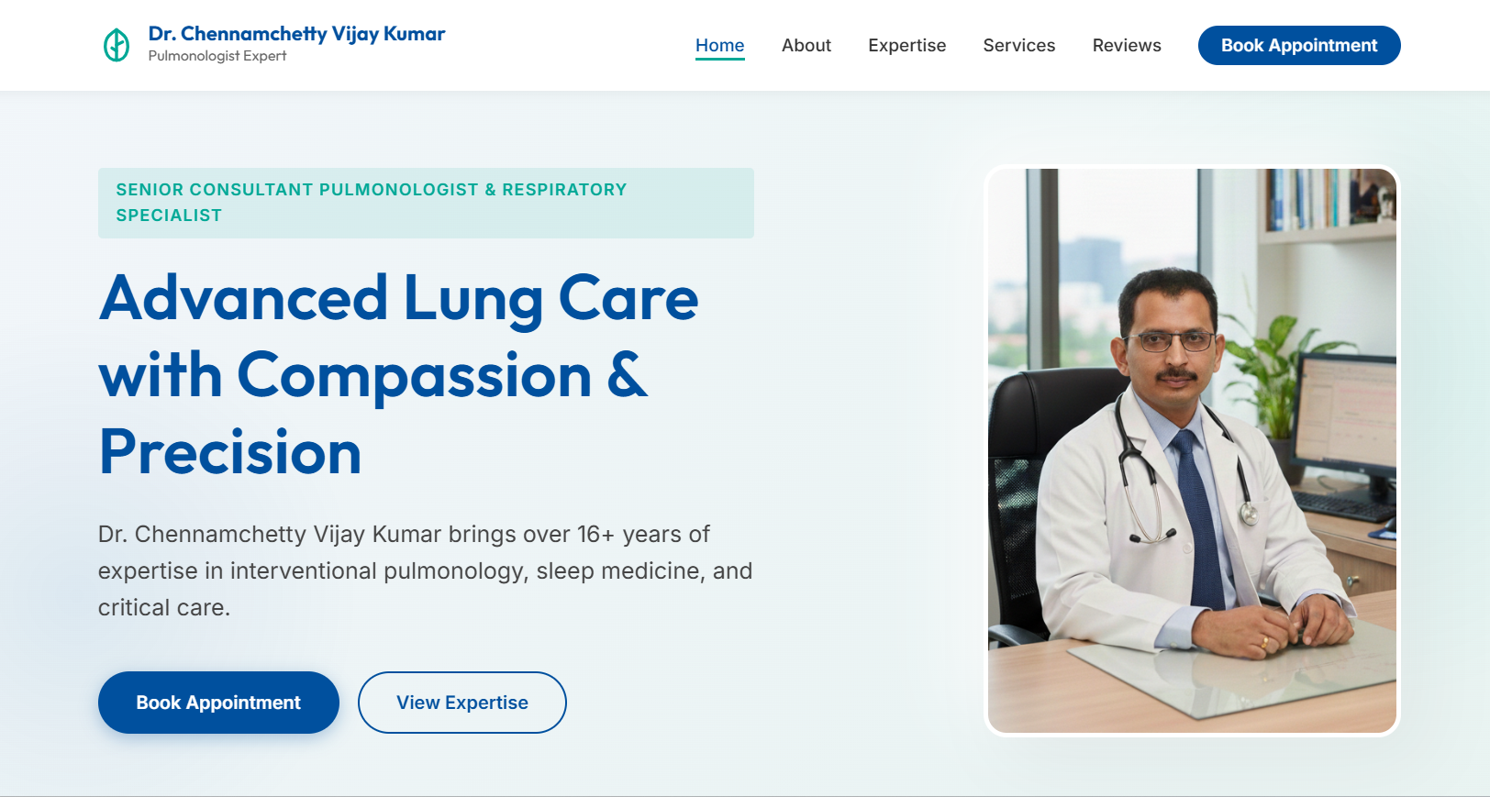This screenshot has width=1490, height=797.
Task: Click the Senior Consultant Pulmonologist badge
Action: point(425,203)
